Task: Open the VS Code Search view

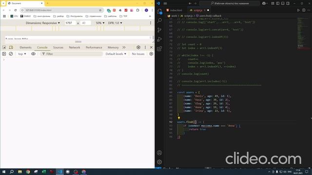Action: 159,20
